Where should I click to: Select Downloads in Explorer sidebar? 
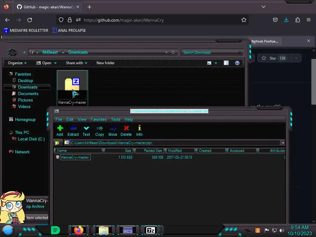pyautogui.click(x=27, y=87)
